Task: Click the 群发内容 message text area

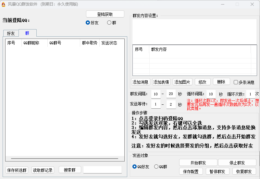Action: coord(194,31)
